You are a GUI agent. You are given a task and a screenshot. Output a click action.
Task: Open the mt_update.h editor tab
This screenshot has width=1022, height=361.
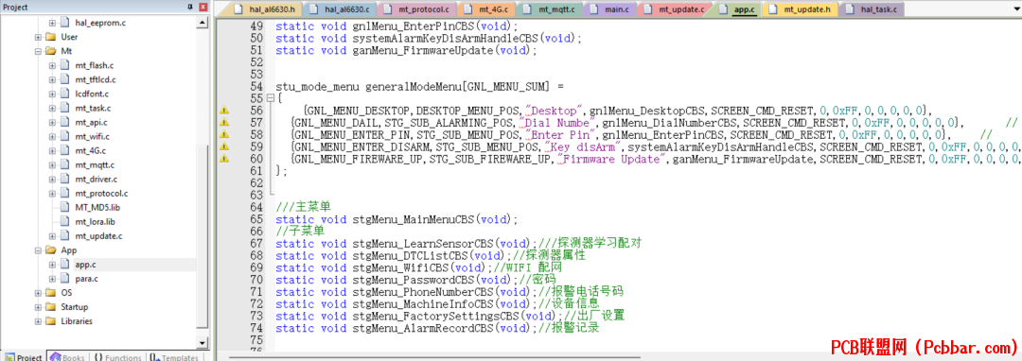tap(800, 9)
